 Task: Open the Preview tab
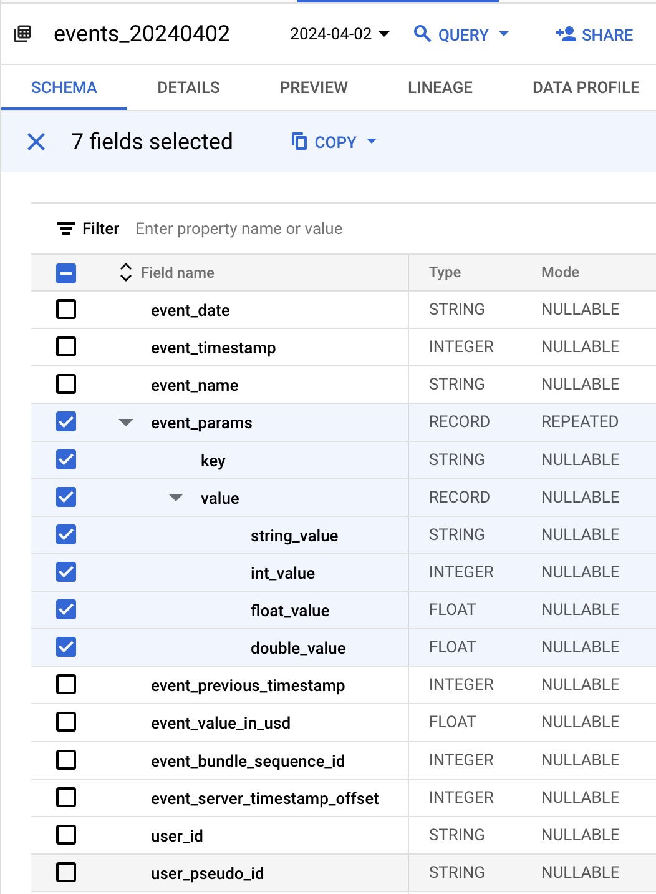point(314,87)
